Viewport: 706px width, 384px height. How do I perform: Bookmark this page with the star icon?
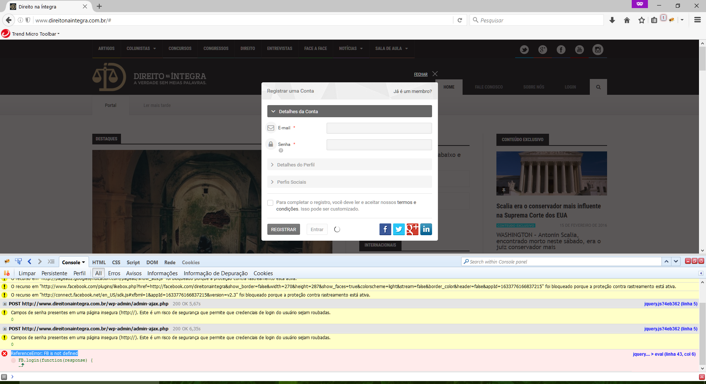(x=642, y=20)
